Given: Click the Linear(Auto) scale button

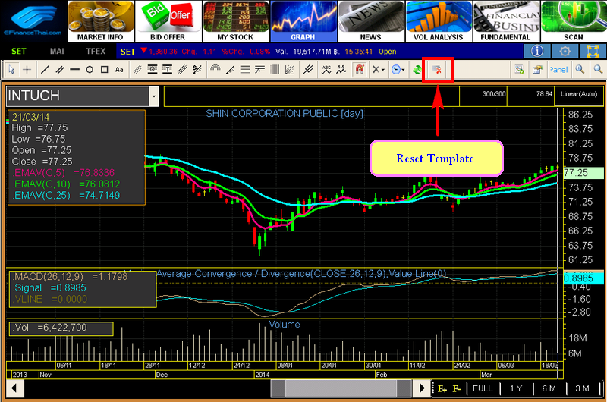Looking at the screenshot, I should 579,96.
